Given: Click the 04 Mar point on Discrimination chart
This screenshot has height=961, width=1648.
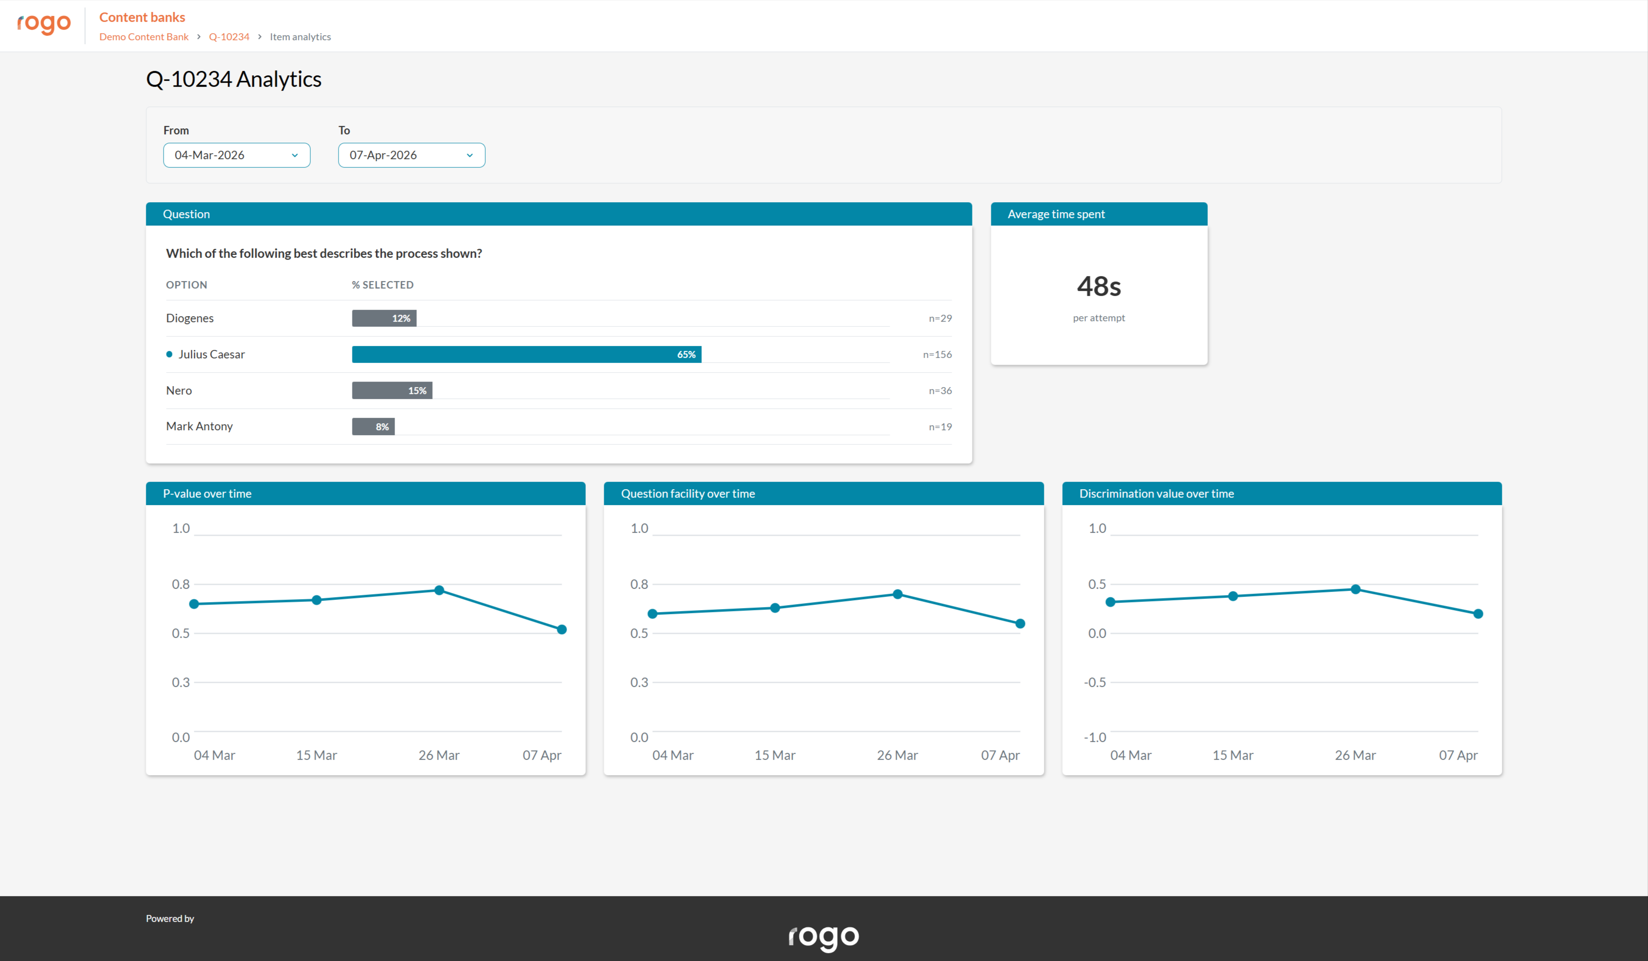Looking at the screenshot, I should point(1110,602).
